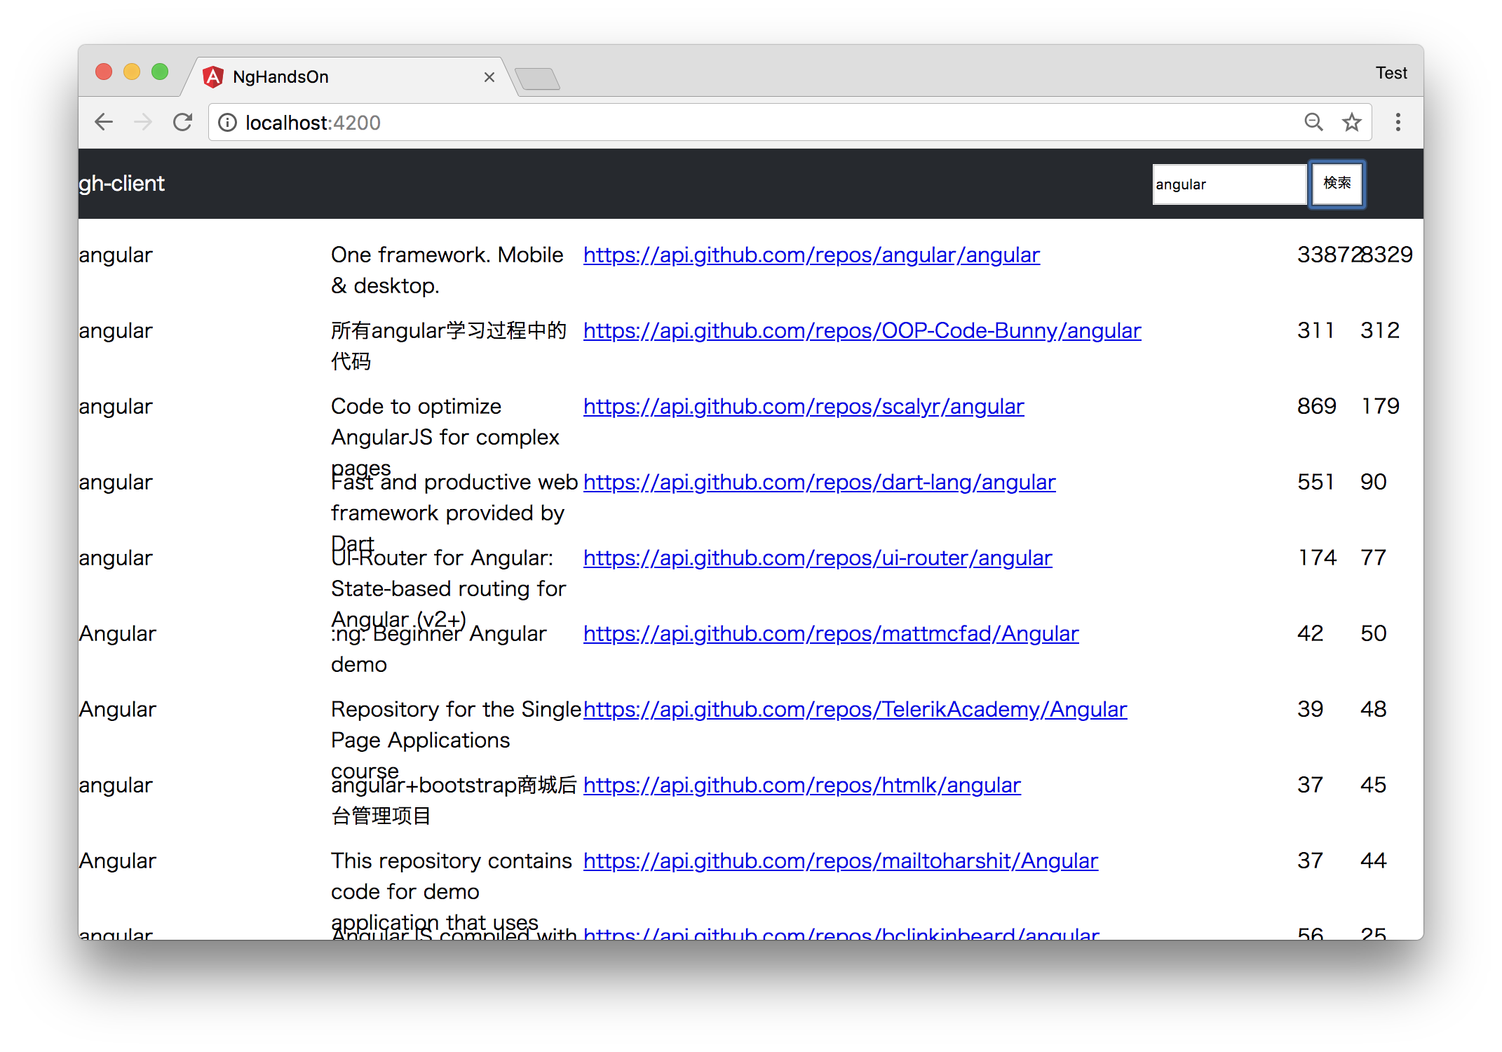
Task: Open the angular/angular repository API link
Action: click(x=811, y=255)
